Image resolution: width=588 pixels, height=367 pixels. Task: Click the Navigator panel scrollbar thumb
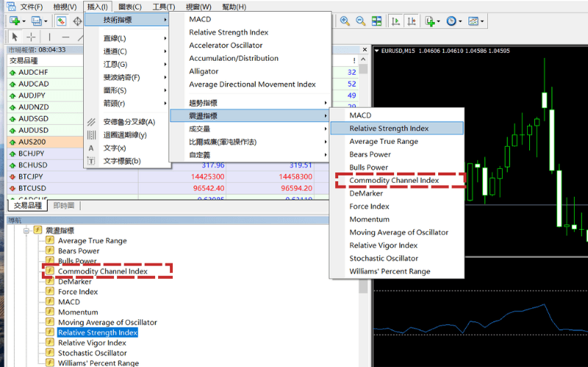click(x=363, y=286)
